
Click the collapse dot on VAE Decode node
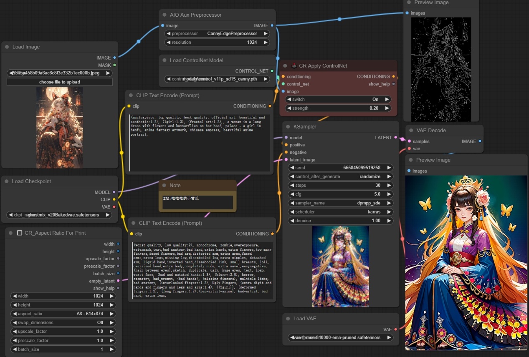point(411,131)
